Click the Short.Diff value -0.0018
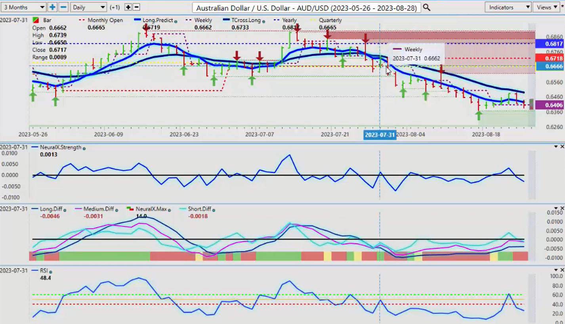 198,216
